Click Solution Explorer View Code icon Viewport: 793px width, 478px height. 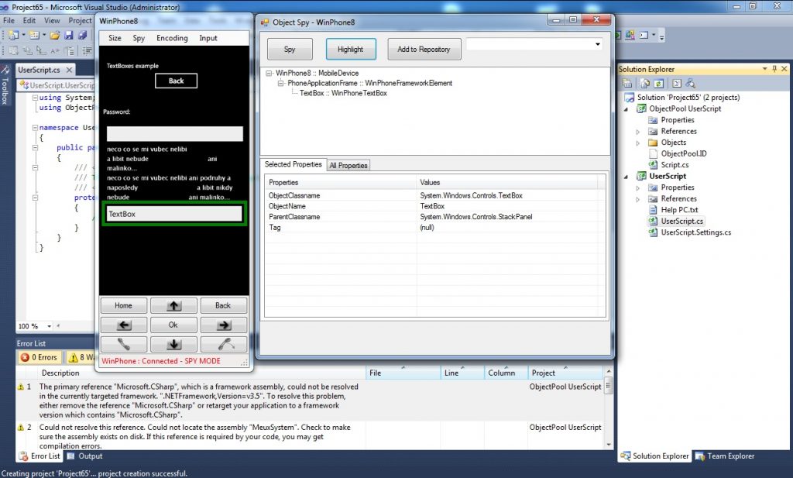click(677, 83)
